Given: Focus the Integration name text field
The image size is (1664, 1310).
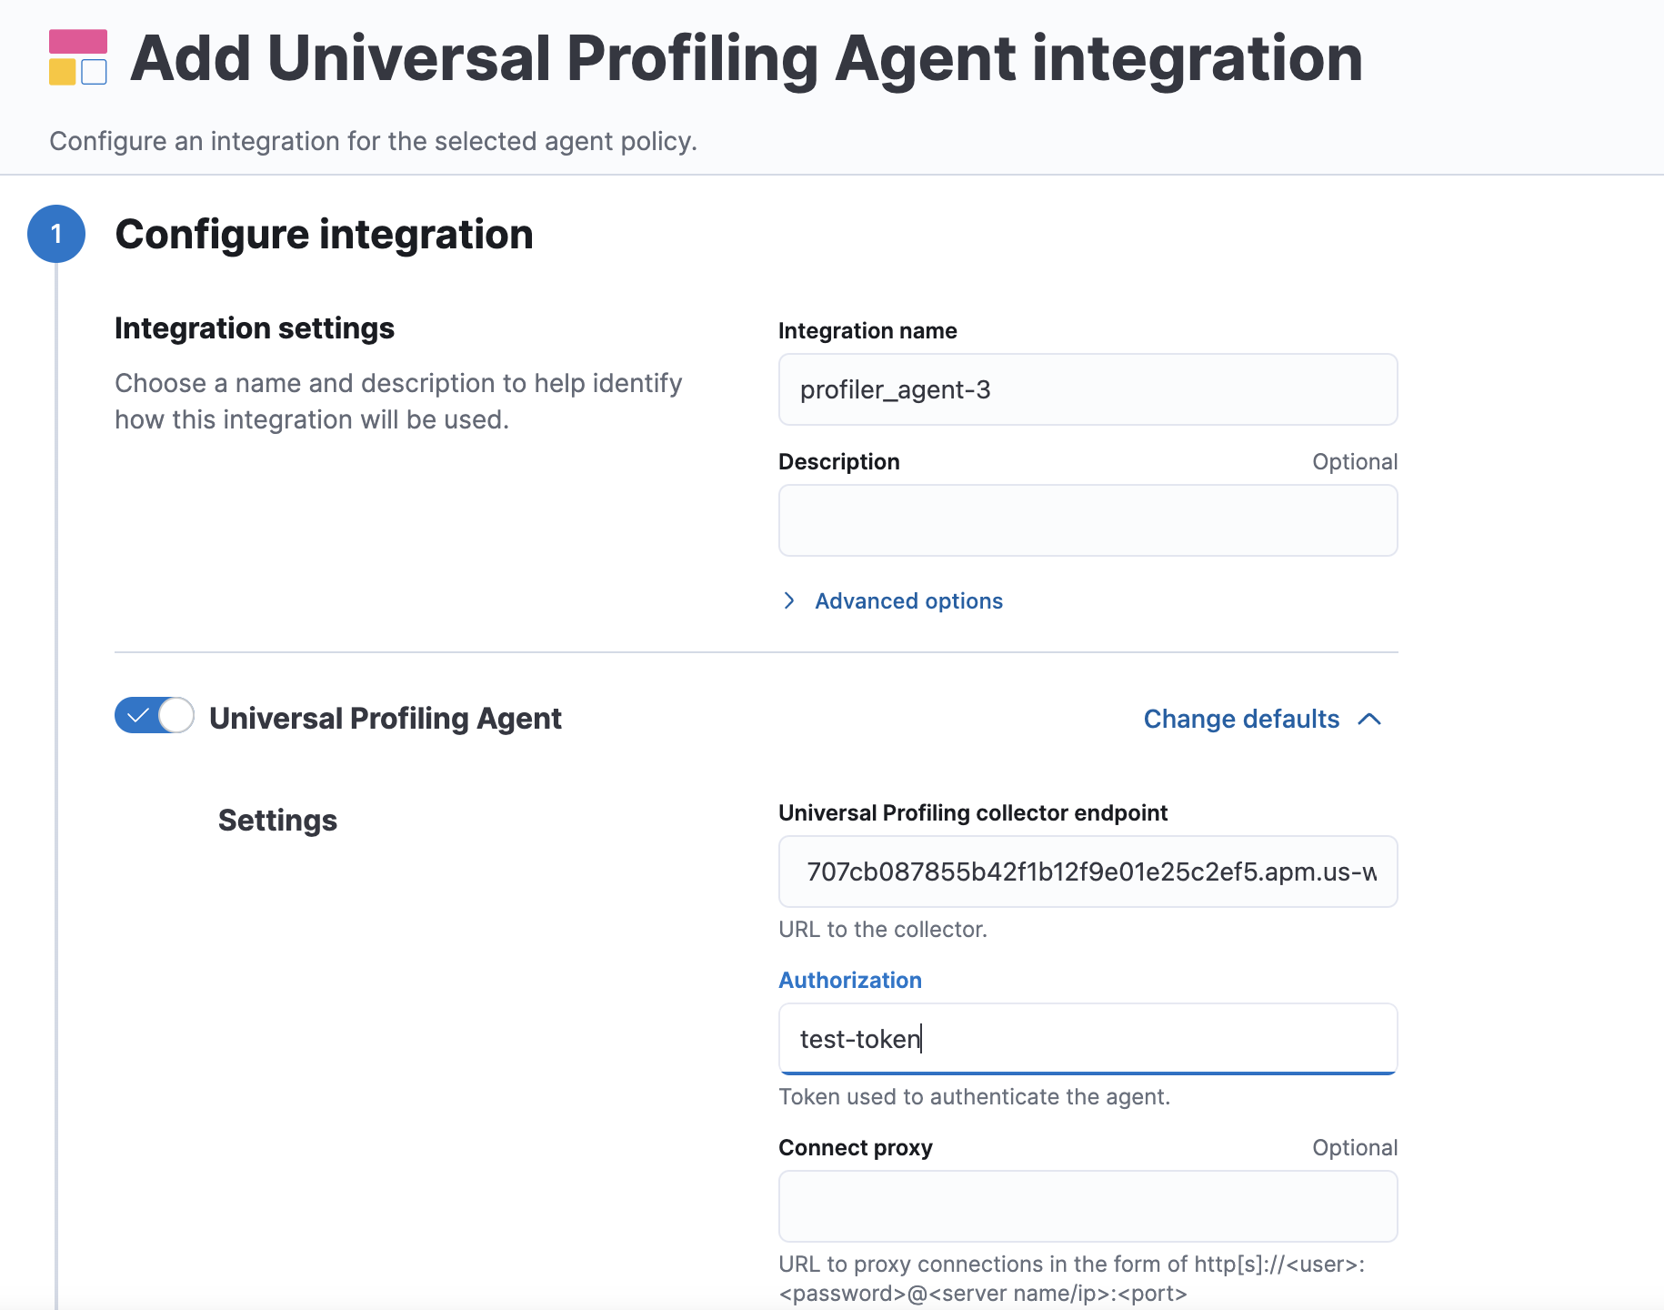Looking at the screenshot, I should pos(1088,389).
